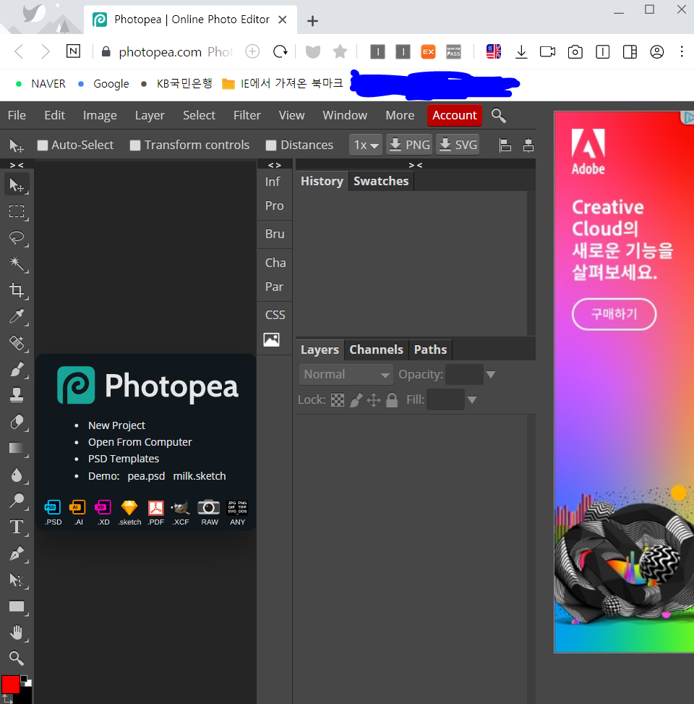Screen dimensions: 694x704
Task: Click the search magnifier in menu bar
Action: click(x=498, y=115)
